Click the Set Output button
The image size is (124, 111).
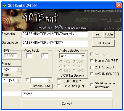point(103,43)
